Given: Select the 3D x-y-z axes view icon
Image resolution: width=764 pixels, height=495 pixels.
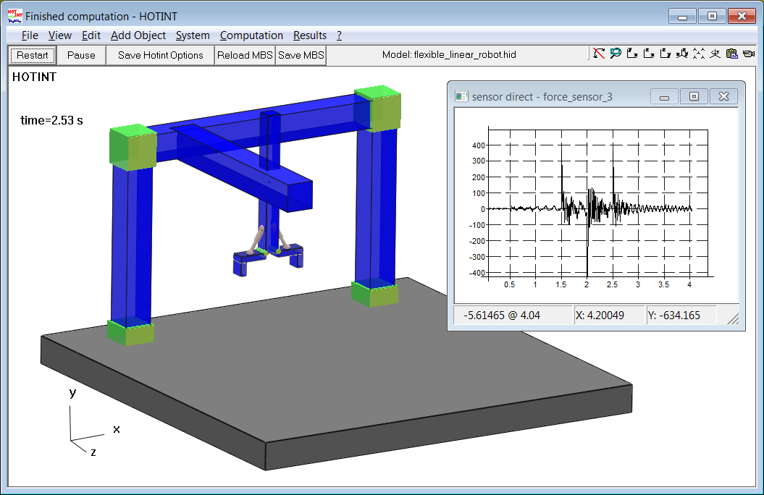Looking at the screenshot, I should [682, 54].
